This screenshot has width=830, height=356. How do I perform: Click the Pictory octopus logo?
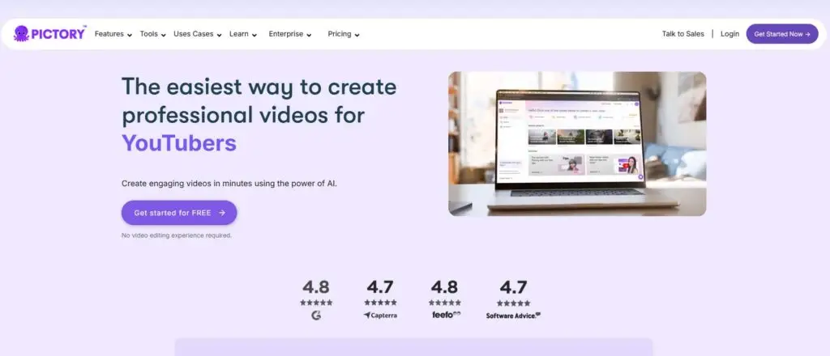[x=22, y=34]
